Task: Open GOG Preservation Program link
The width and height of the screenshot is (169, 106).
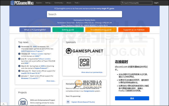Action: coord(32,51)
